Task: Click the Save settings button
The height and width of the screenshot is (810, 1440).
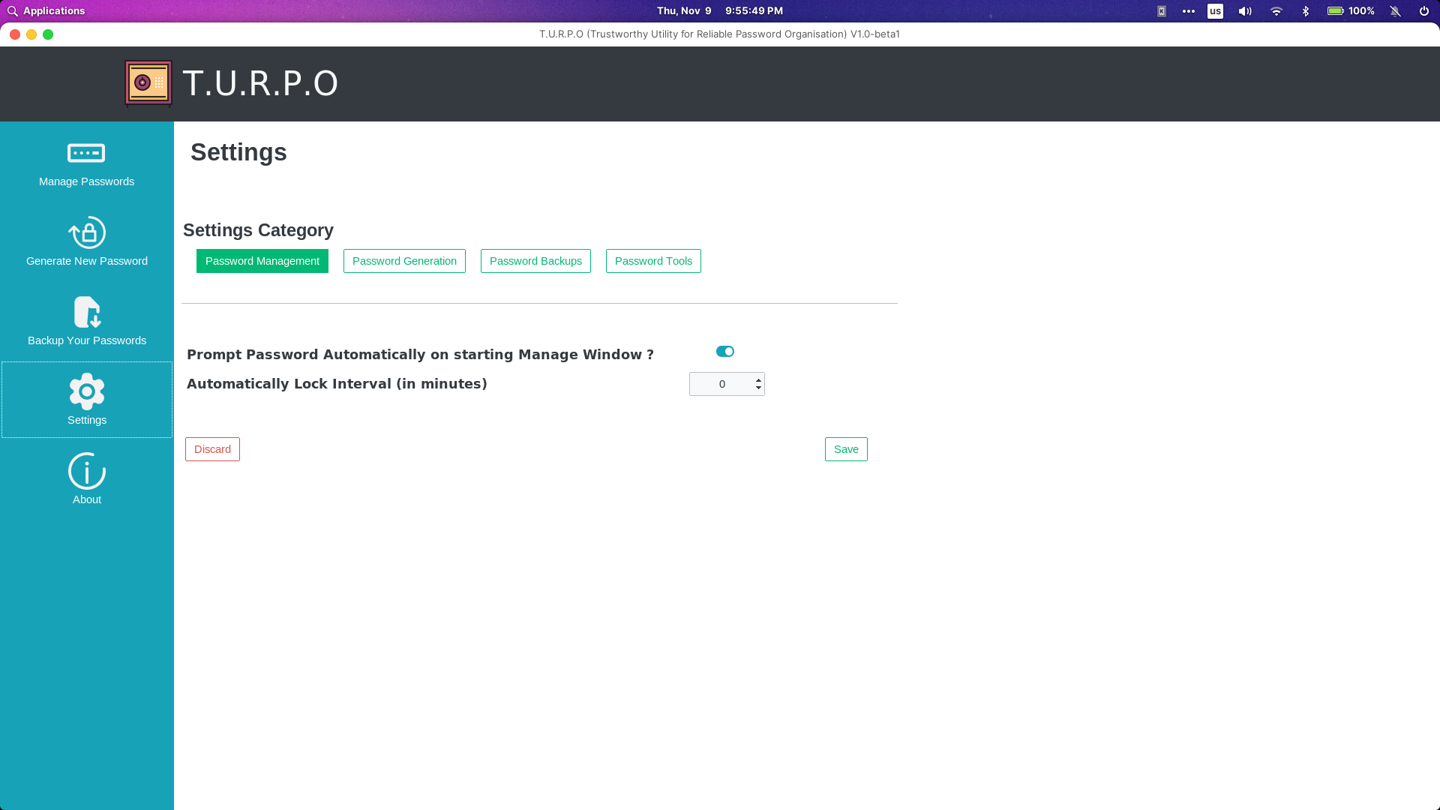Action: click(847, 449)
